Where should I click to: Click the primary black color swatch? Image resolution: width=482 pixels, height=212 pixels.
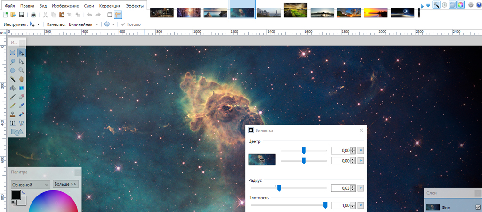16,195
